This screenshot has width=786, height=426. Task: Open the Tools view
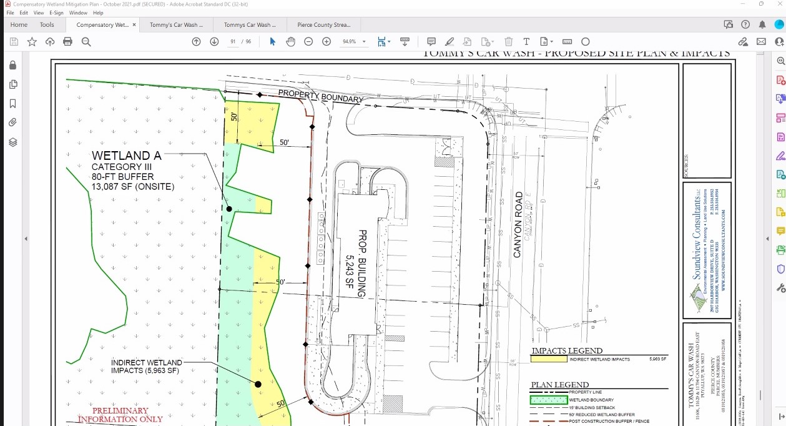coord(47,25)
